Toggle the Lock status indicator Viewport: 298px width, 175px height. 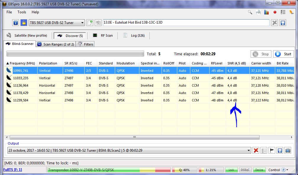click(x=231, y=170)
